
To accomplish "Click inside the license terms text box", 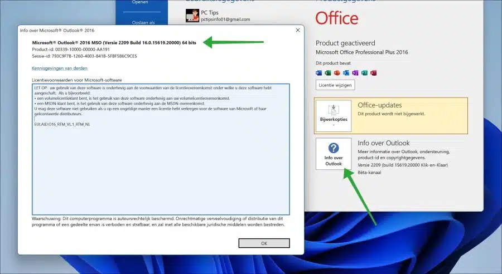I will pos(161,149).
